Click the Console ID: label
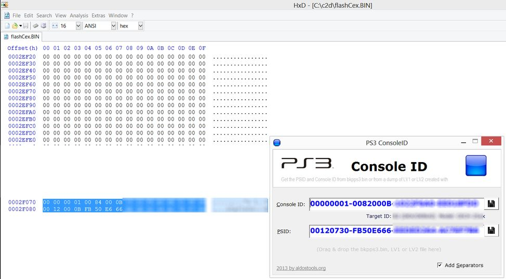 click(x=290, y=204)
